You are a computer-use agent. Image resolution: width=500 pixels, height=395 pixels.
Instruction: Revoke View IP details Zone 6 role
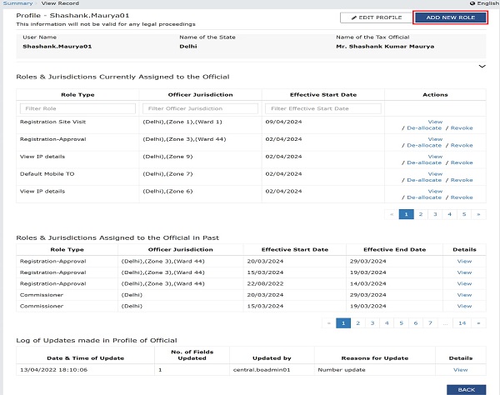(x=462, y=197)
